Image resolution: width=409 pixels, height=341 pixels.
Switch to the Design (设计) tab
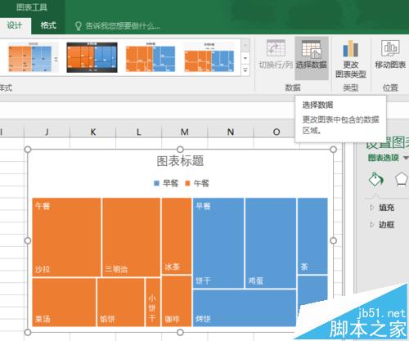tap(15, 25)
